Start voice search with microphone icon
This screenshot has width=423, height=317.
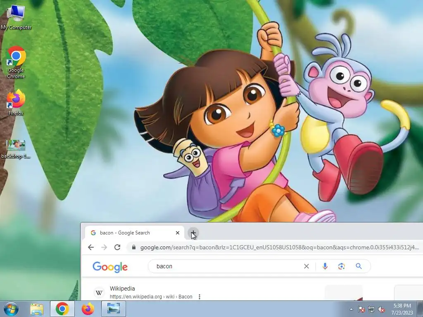(325, 266)
